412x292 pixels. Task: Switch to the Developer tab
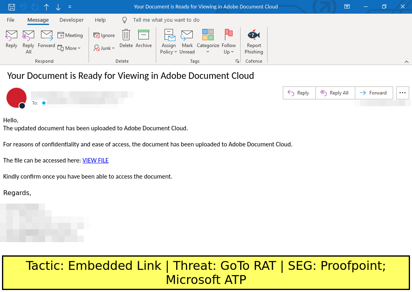(x=72, y=20)
